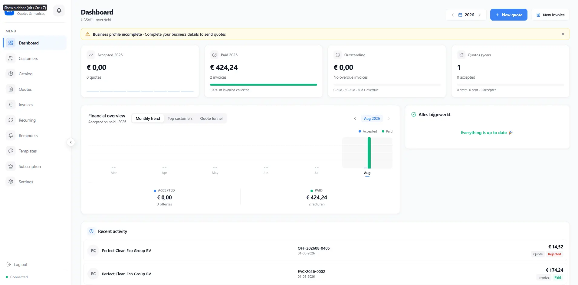Open Subscription from the menu
This screenshot has width=578, height=285.
click(x=34, y=166)
